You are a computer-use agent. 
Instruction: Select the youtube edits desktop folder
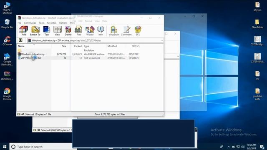tap(257, 94)
